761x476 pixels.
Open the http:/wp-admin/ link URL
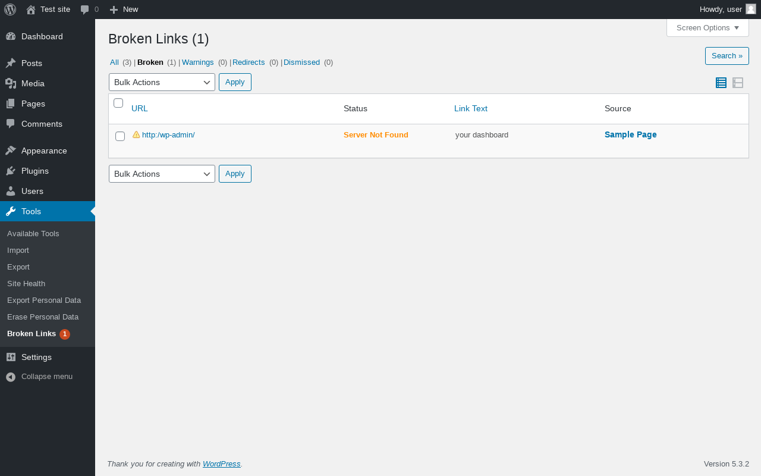[168, 135]
